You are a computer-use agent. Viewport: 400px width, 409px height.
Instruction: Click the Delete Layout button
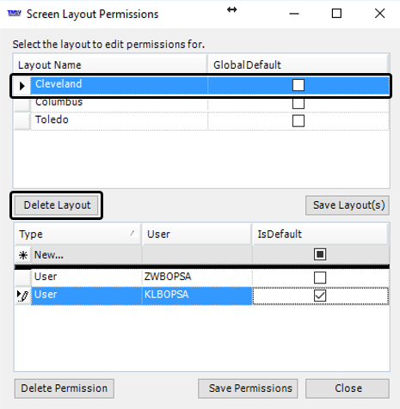coord(57,205)
